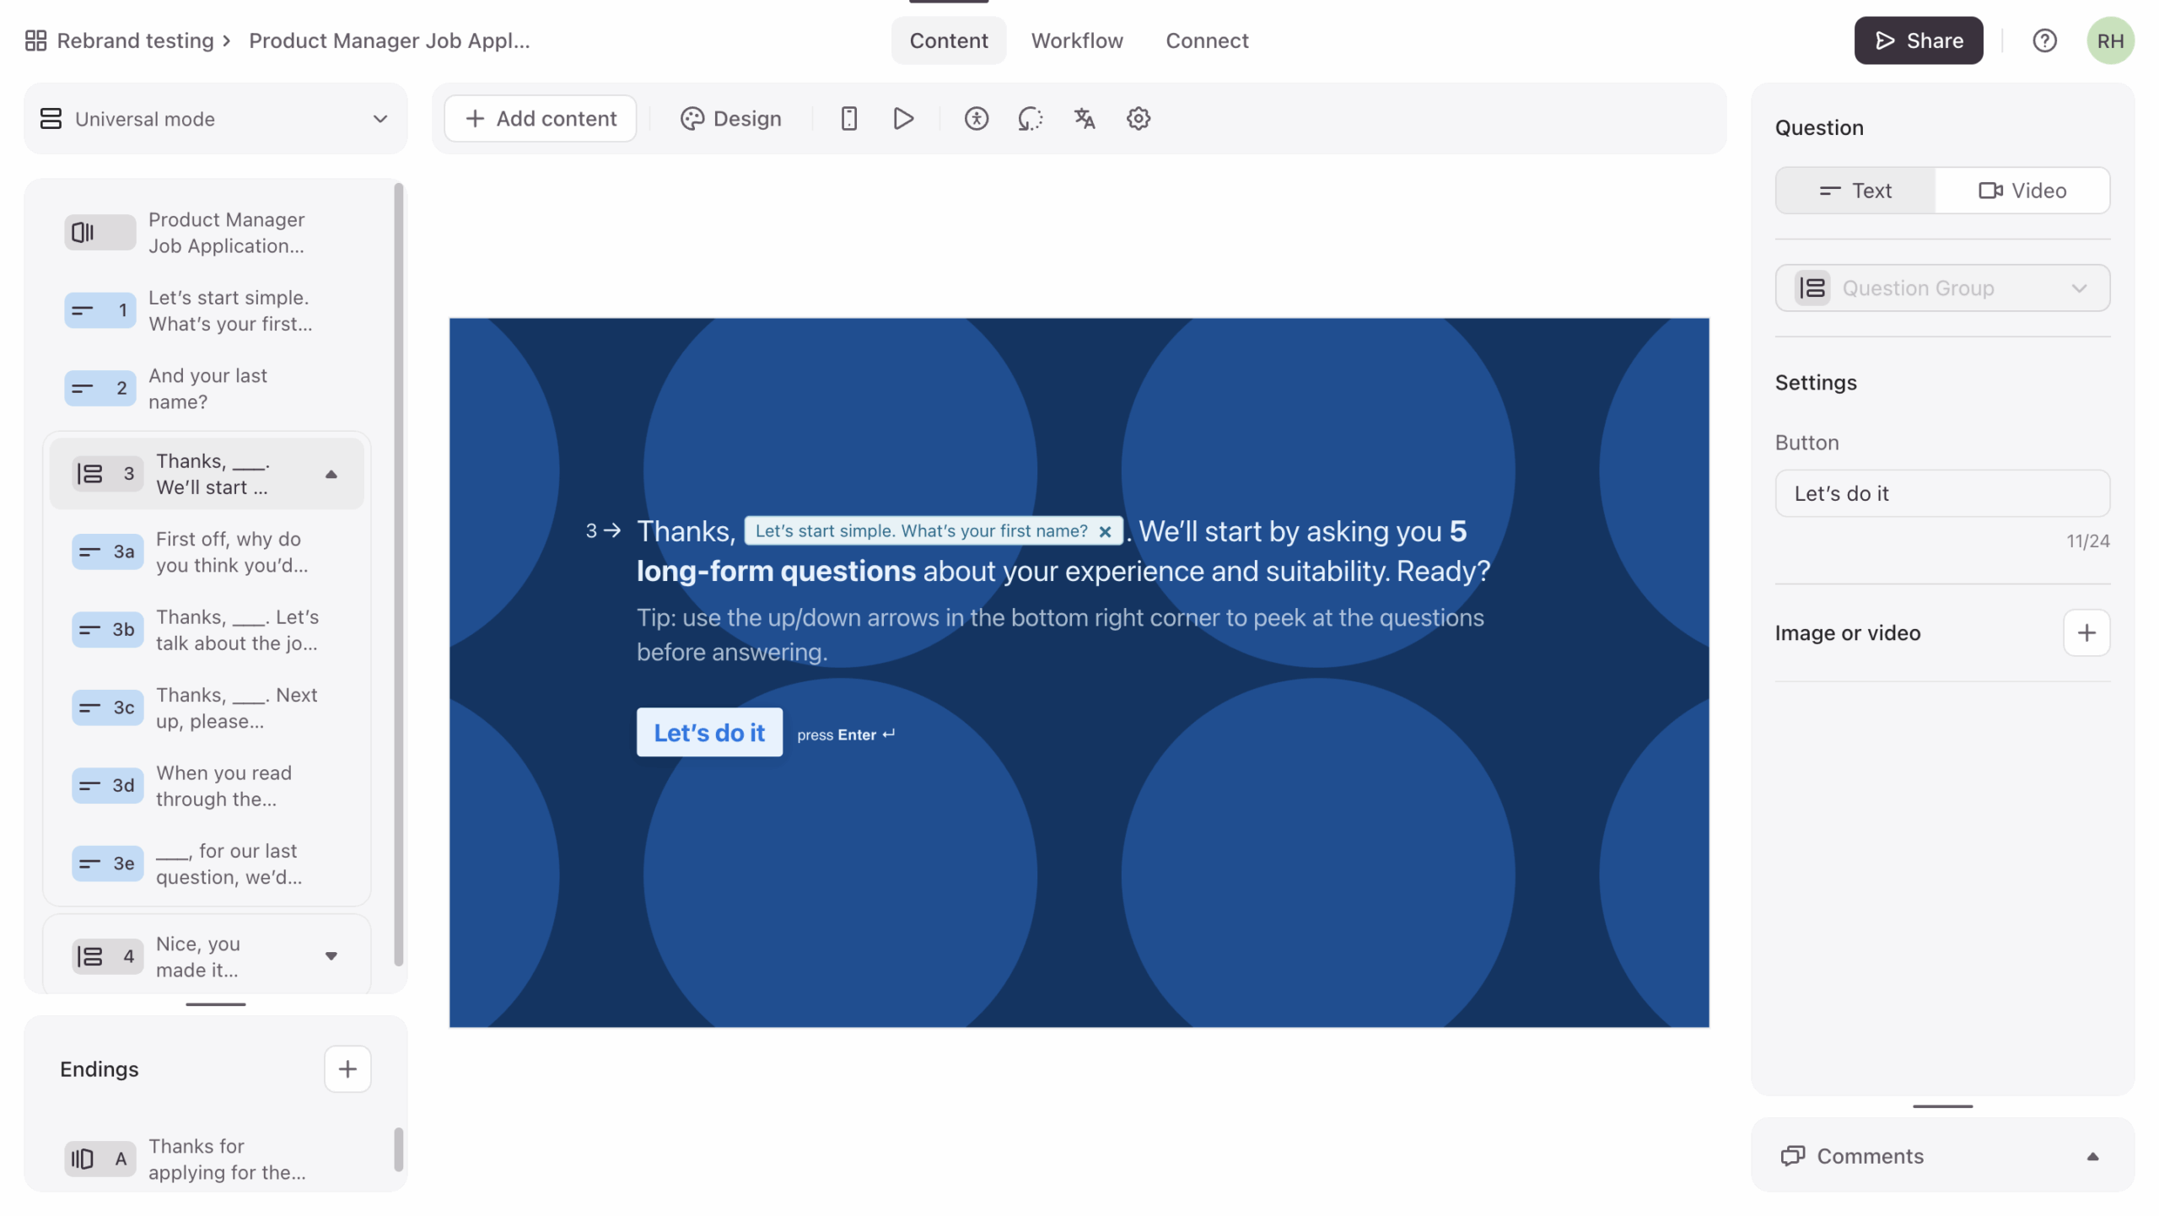Open form settings gear icon

1138,119
